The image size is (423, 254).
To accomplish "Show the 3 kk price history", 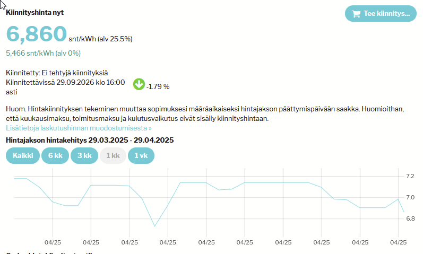I will pyautogui.click(x=84, y=156).
